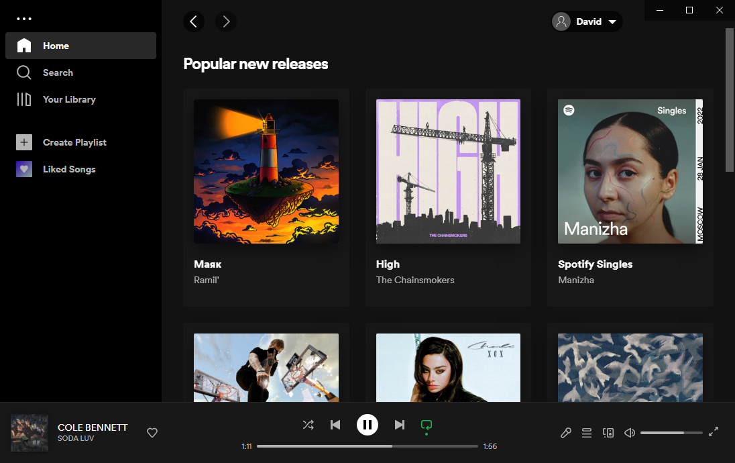735x463 pixels.
Task: Open the Маяк album title
Action: [208, 264]
